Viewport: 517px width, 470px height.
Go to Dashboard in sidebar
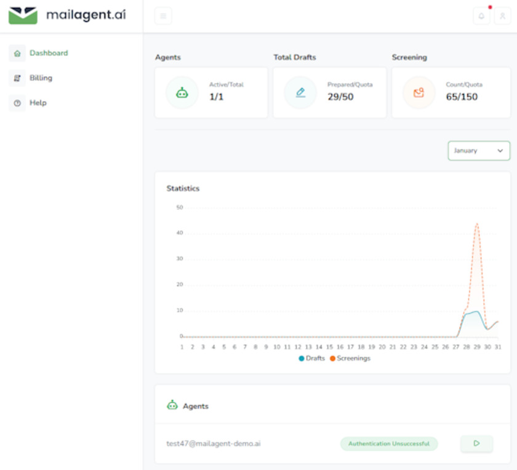coord(49,53)
